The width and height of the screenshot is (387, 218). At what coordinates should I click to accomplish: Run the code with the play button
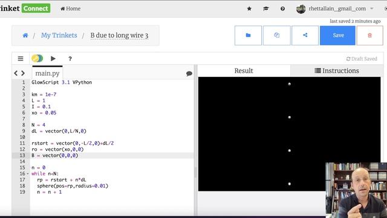click(x=53, y=59)
